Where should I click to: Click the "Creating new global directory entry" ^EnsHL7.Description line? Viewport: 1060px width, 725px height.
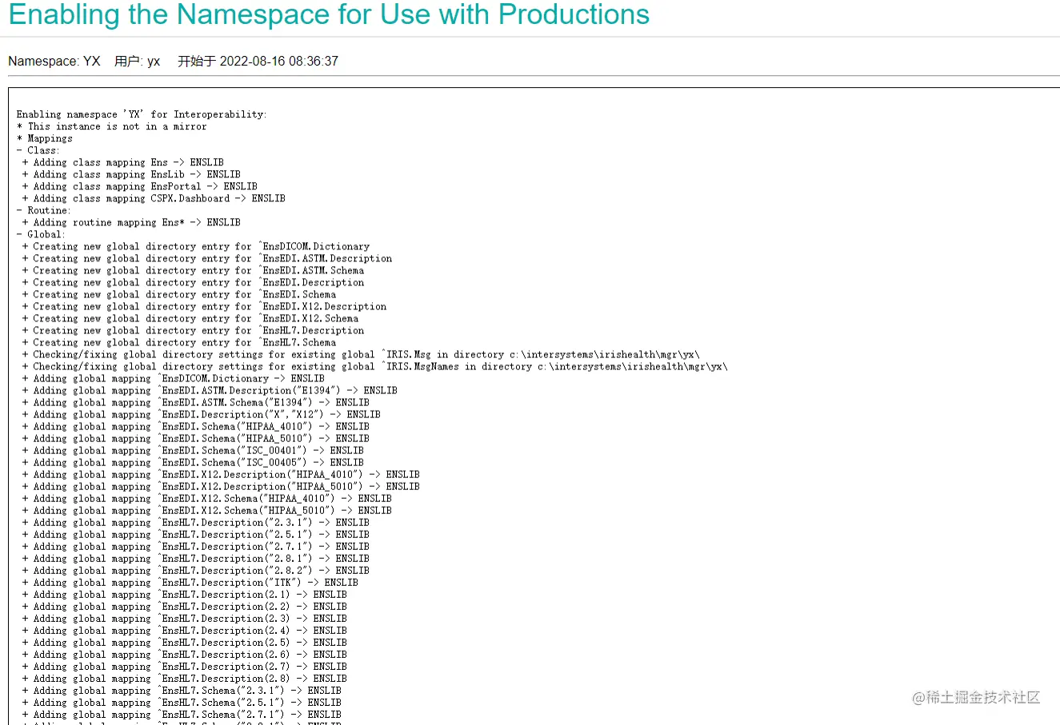pos(193,330)
